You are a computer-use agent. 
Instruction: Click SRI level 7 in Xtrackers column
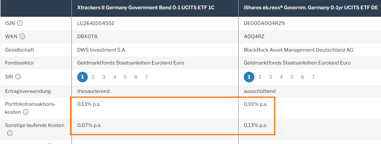tap(146, 77)
